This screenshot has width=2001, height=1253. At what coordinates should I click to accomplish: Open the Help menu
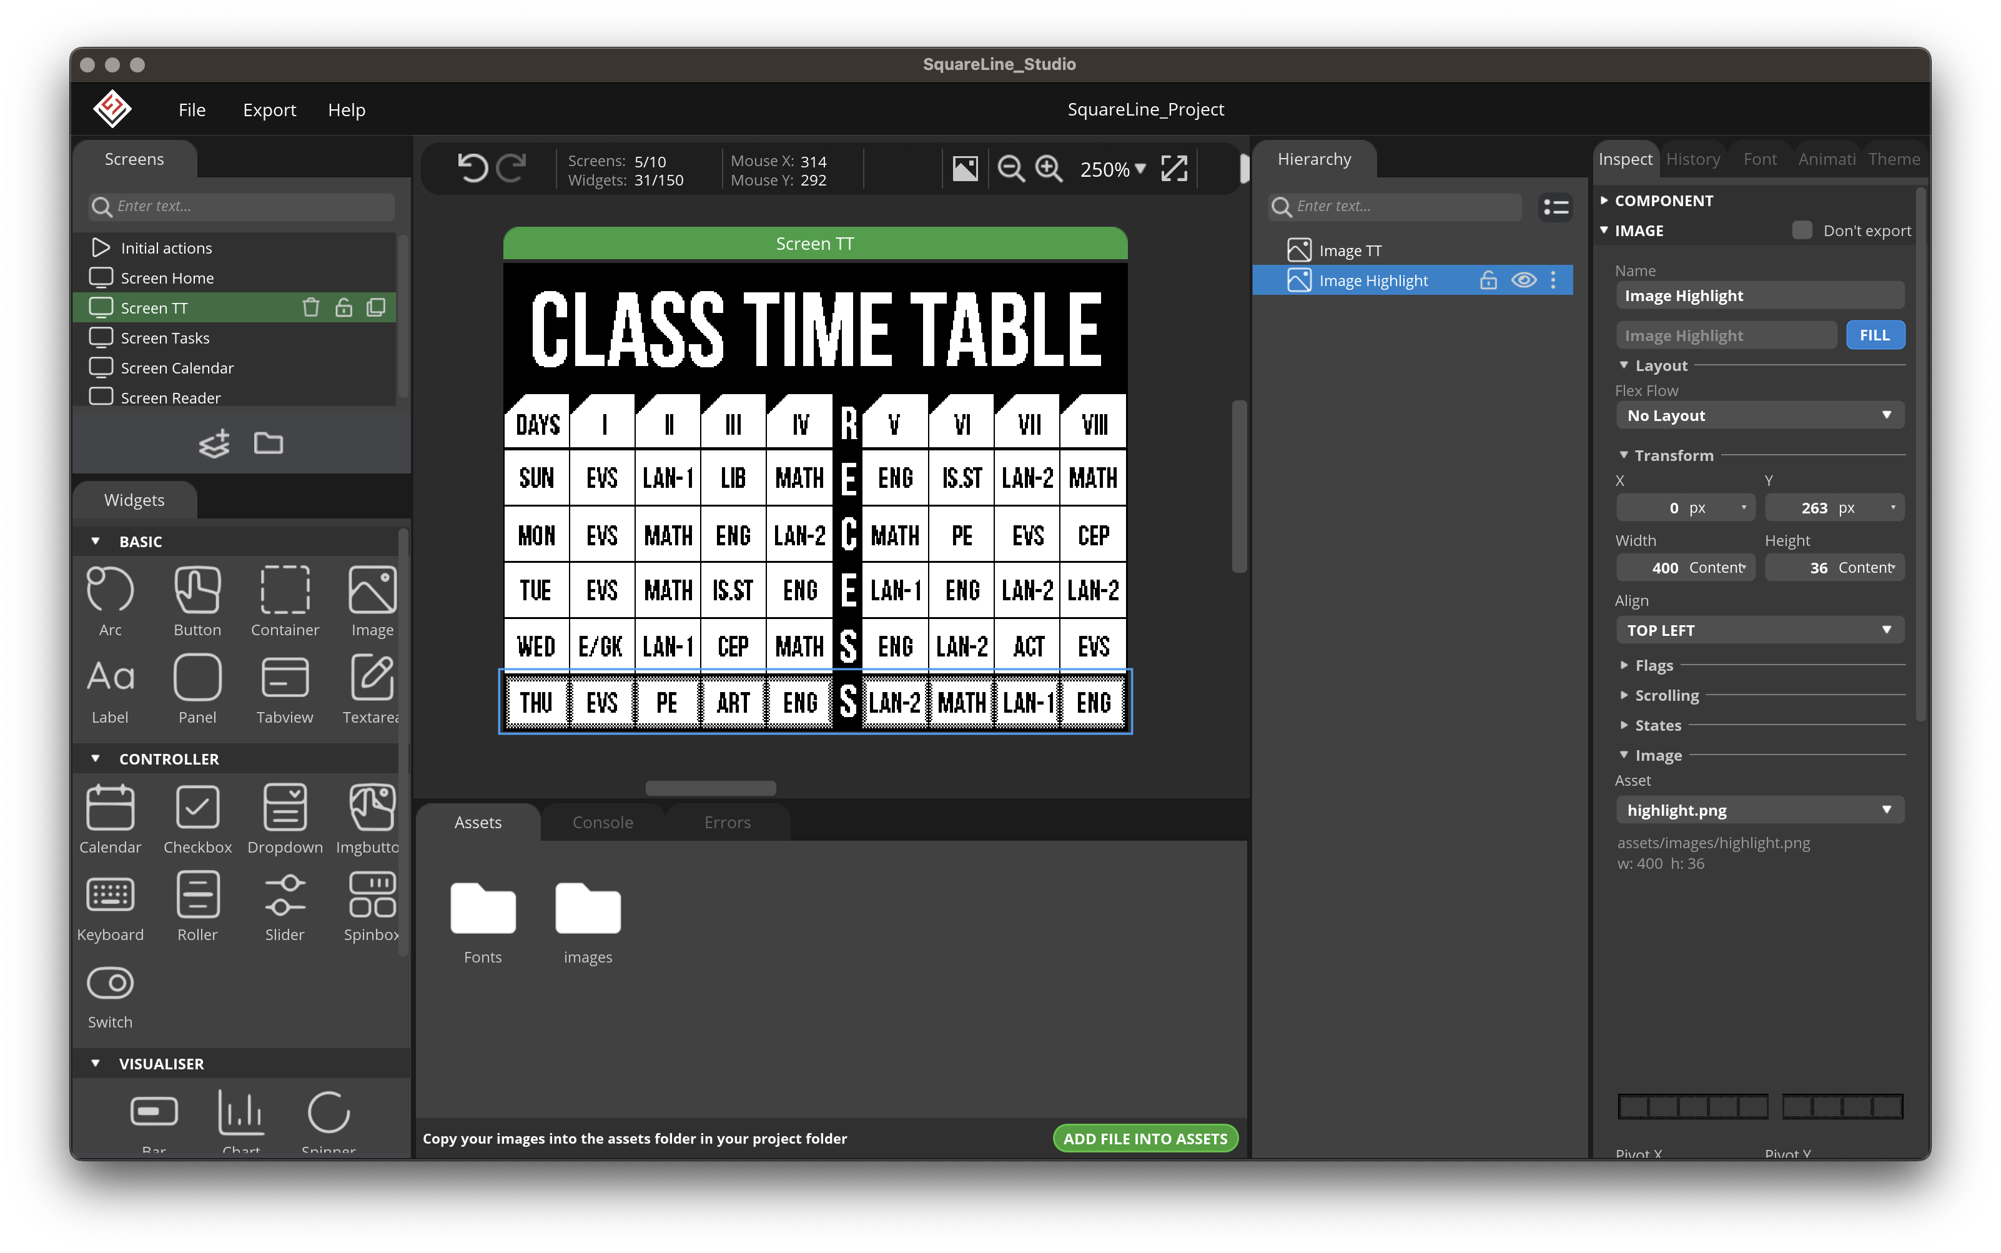pyautogui.click(x=347, y=109)
